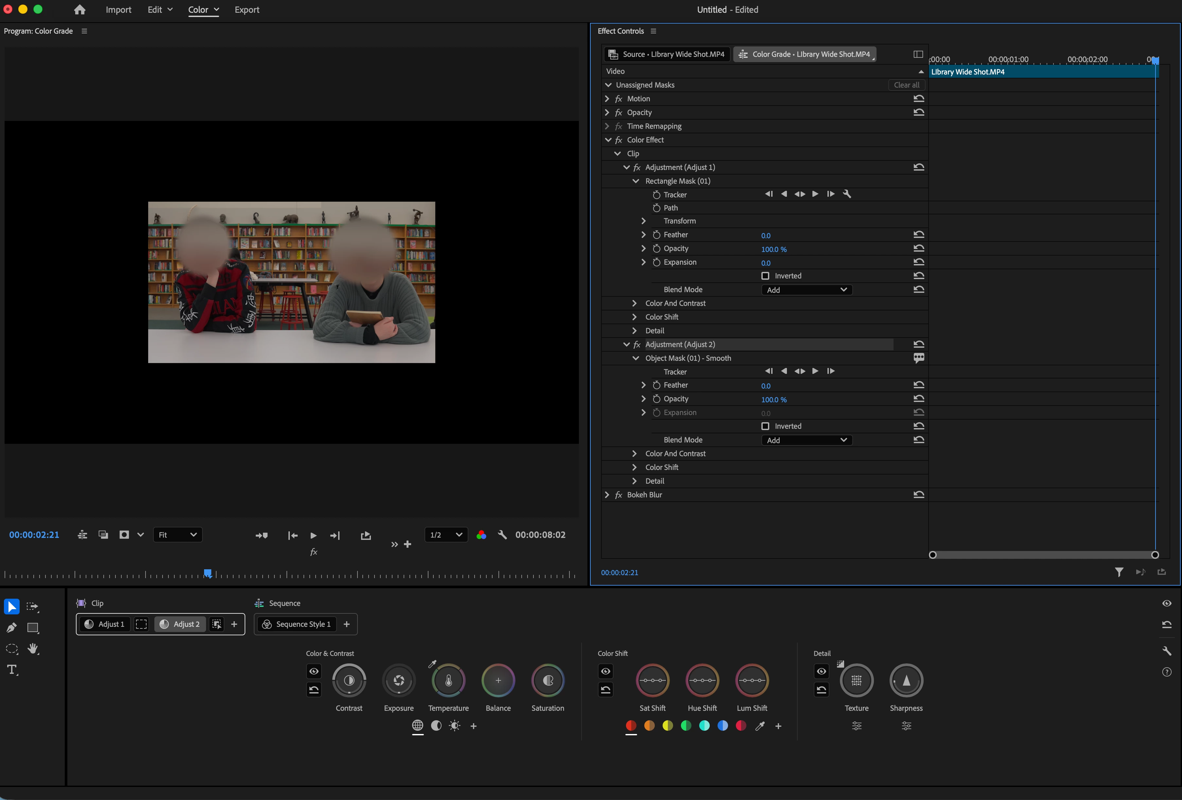
Task: Enable Inverted for Rectangle Mask (01)
Action: click(765, 276)
